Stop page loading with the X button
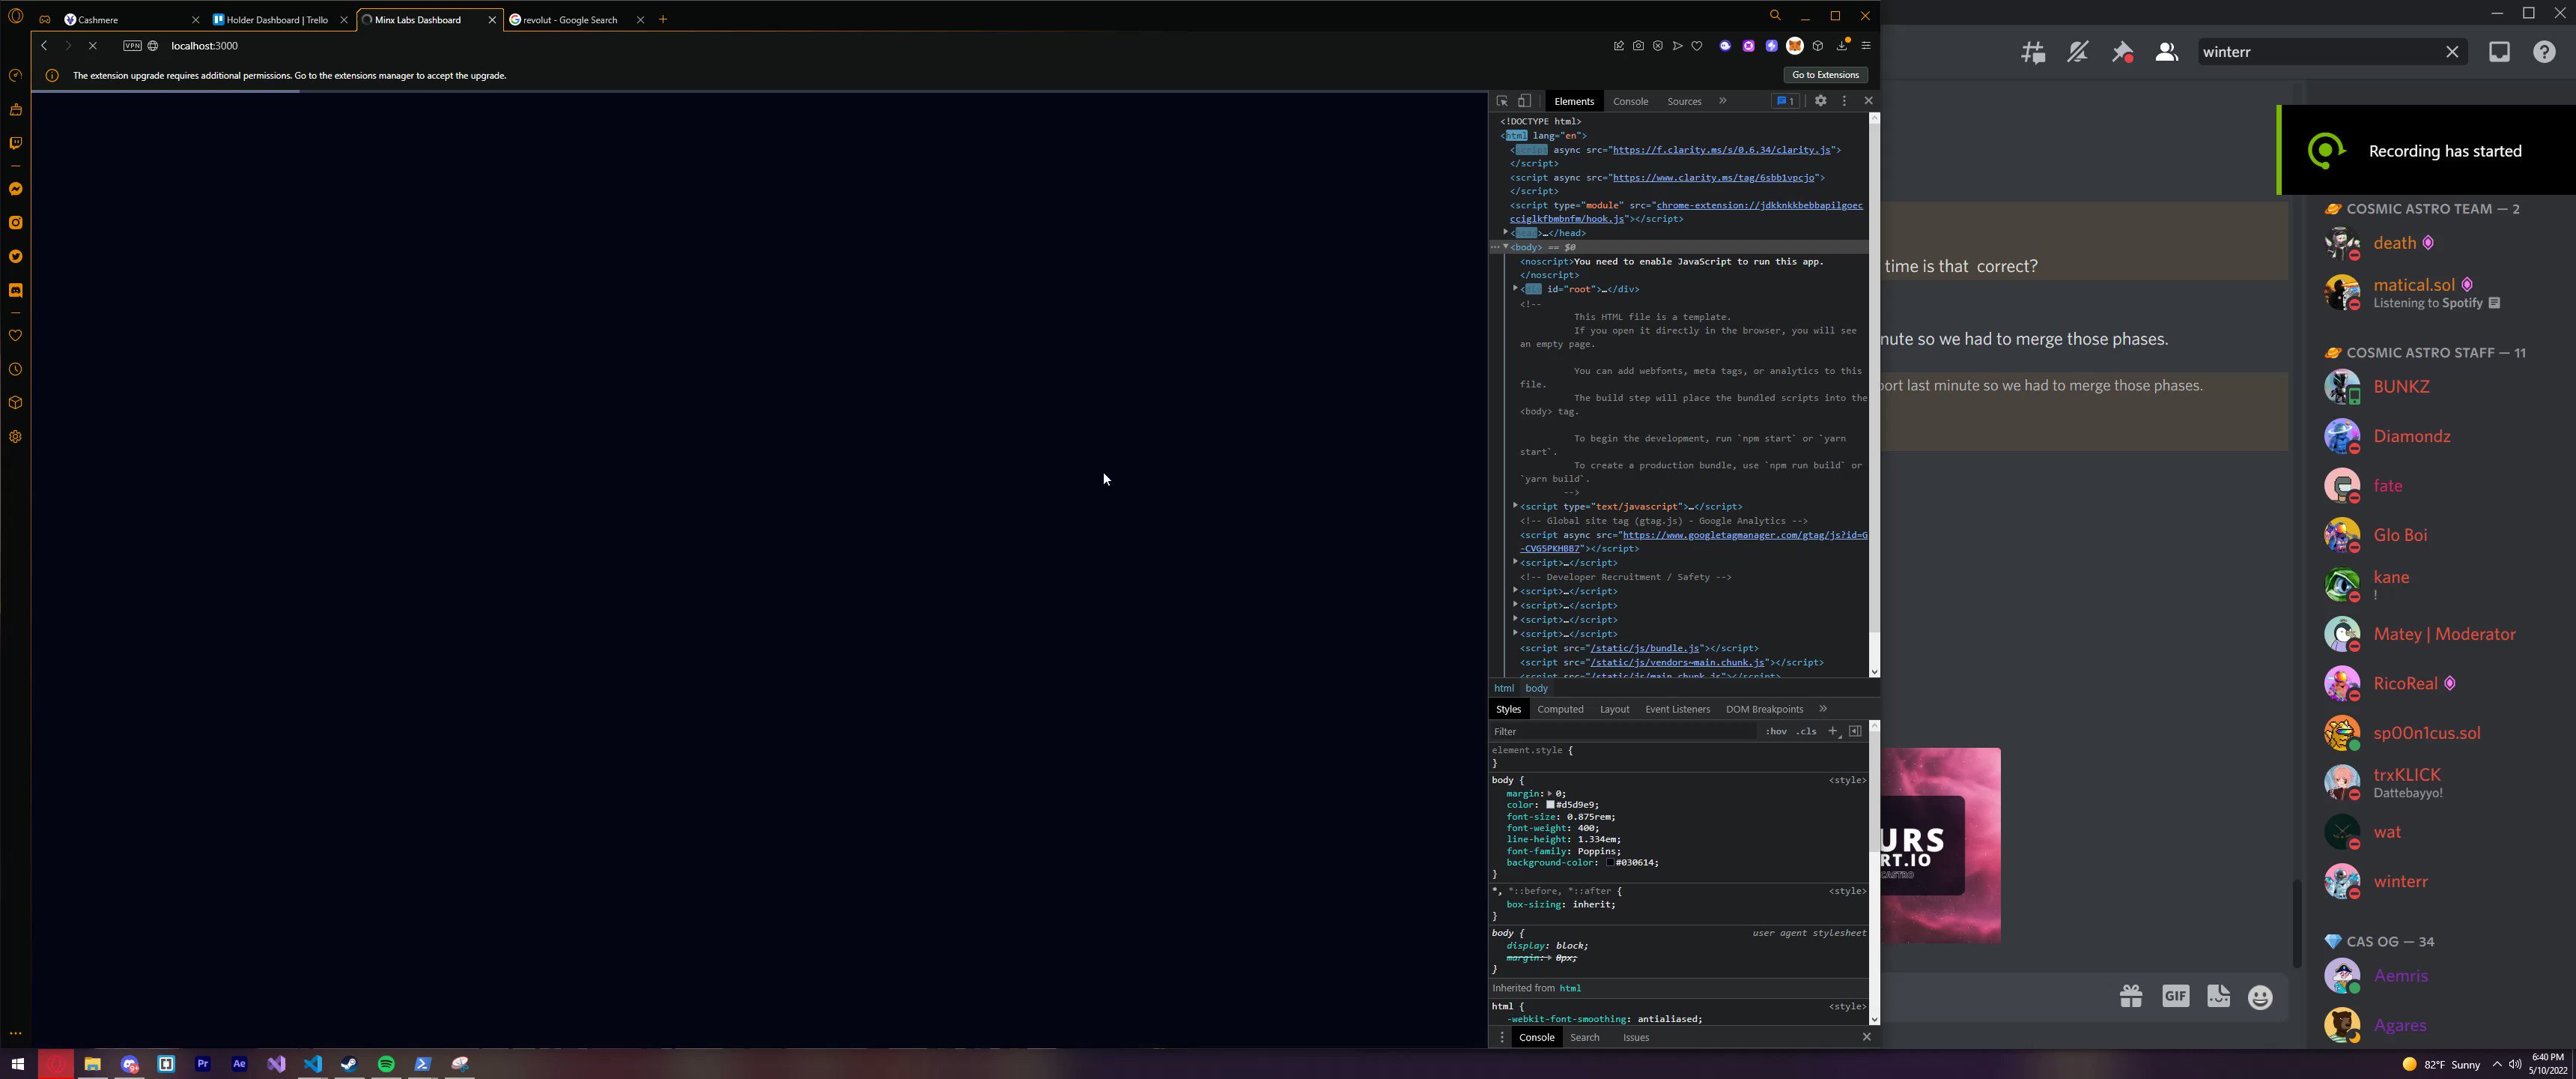 coord(92,46)
